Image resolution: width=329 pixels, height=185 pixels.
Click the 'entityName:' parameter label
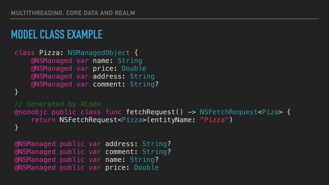pyautogui.click(x=173, y=120)
